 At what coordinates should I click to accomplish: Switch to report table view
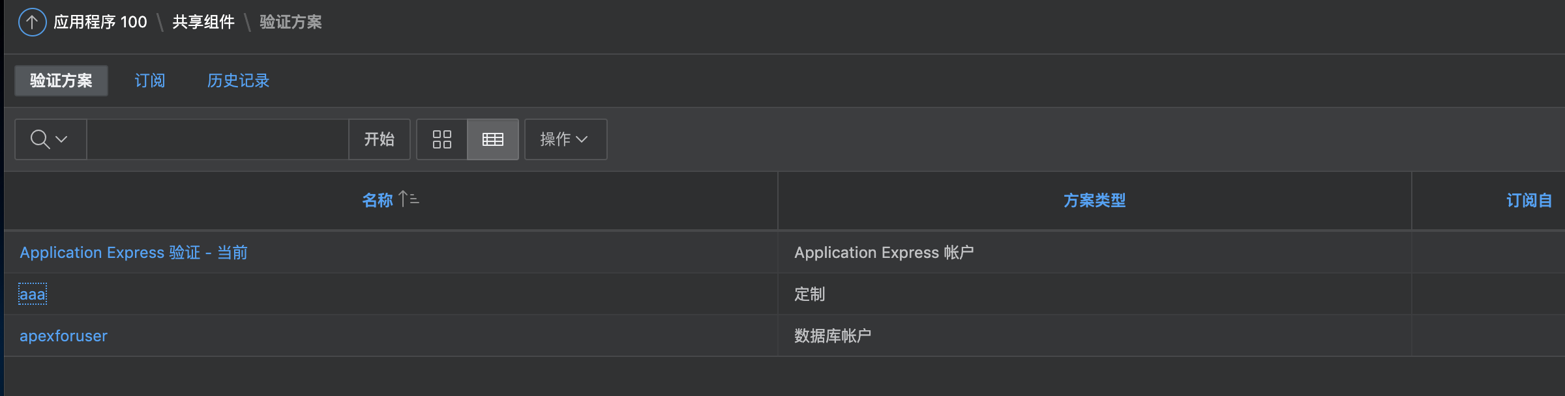point(492,139)
